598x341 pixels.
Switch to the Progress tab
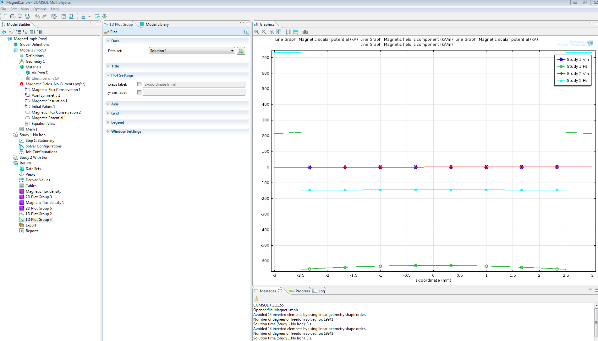[300, 291]
